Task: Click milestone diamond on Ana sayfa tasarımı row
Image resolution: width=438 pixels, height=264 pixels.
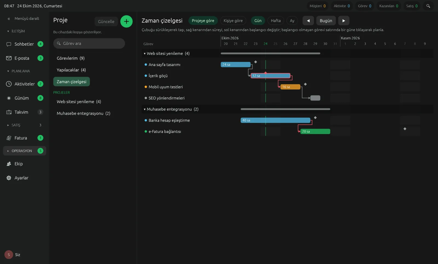Action: click(x=256, y=62)
